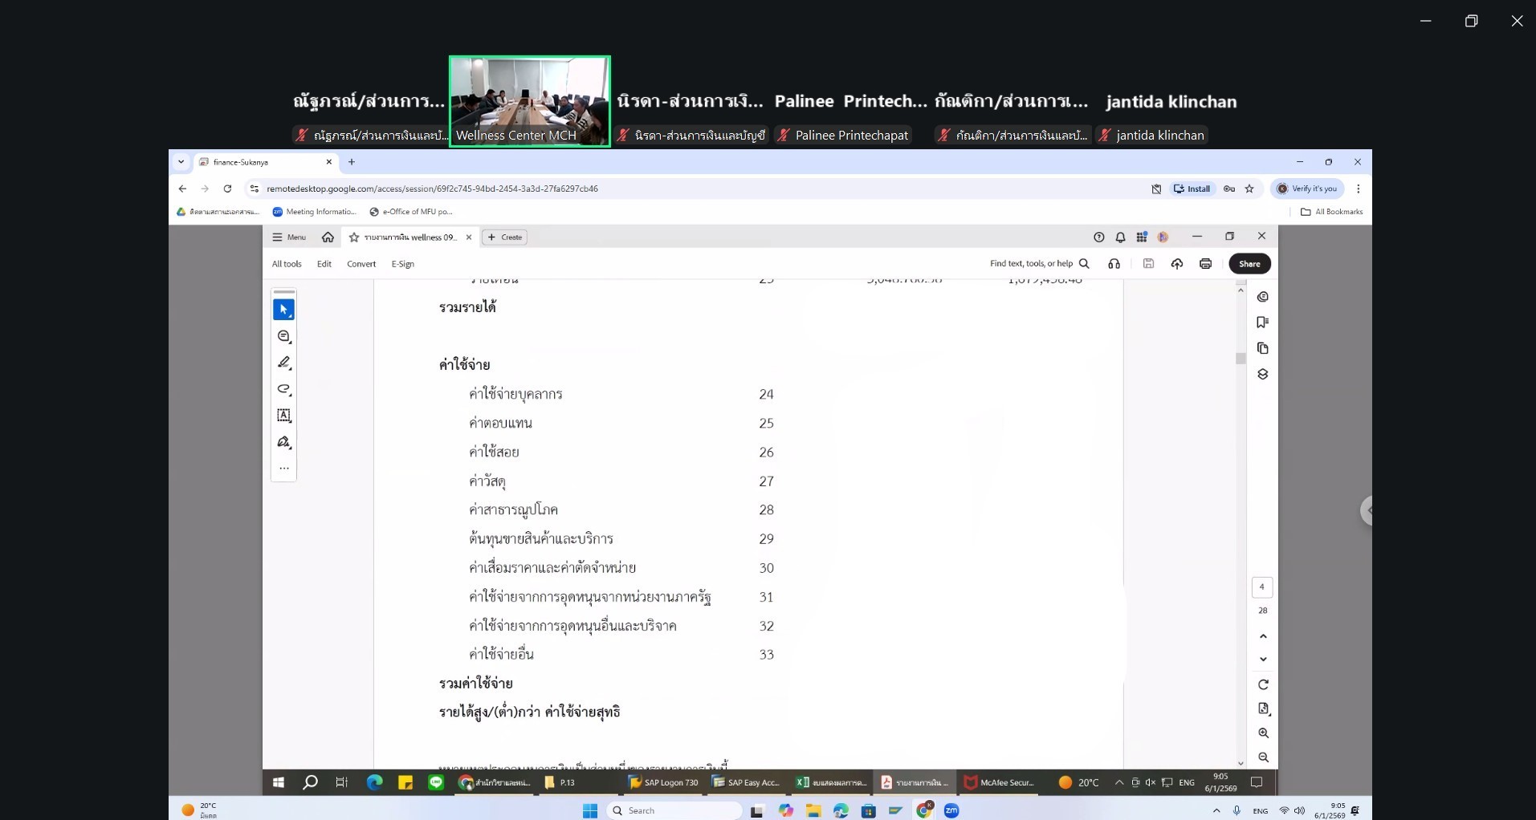
Task: Open the notifications bell in Acrobat
Action: pos(1120,237)
